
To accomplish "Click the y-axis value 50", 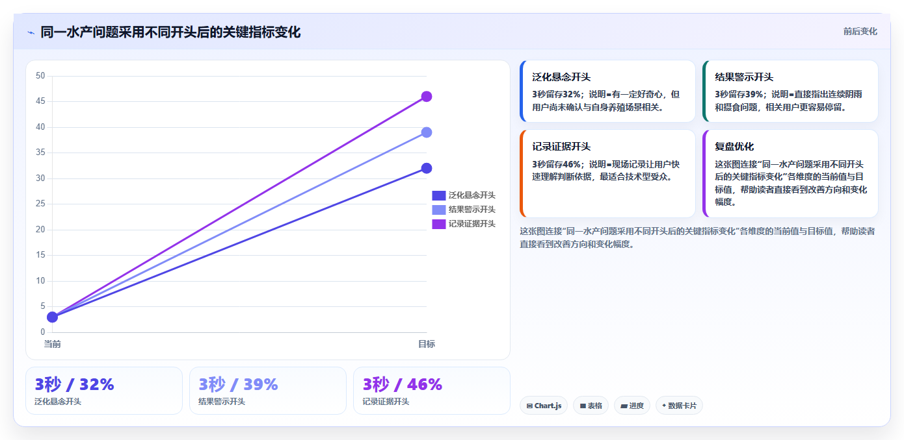I will point(40,76).
